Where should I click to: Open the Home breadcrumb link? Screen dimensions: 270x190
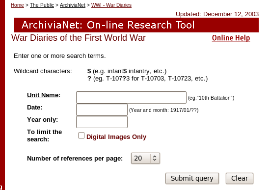(17, 5)
